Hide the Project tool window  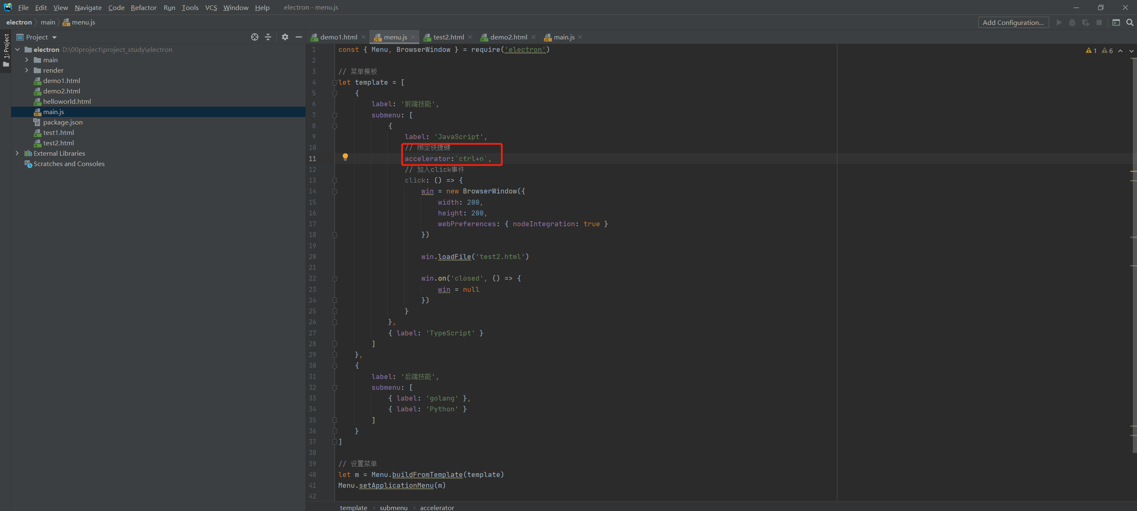pos(298,37)
